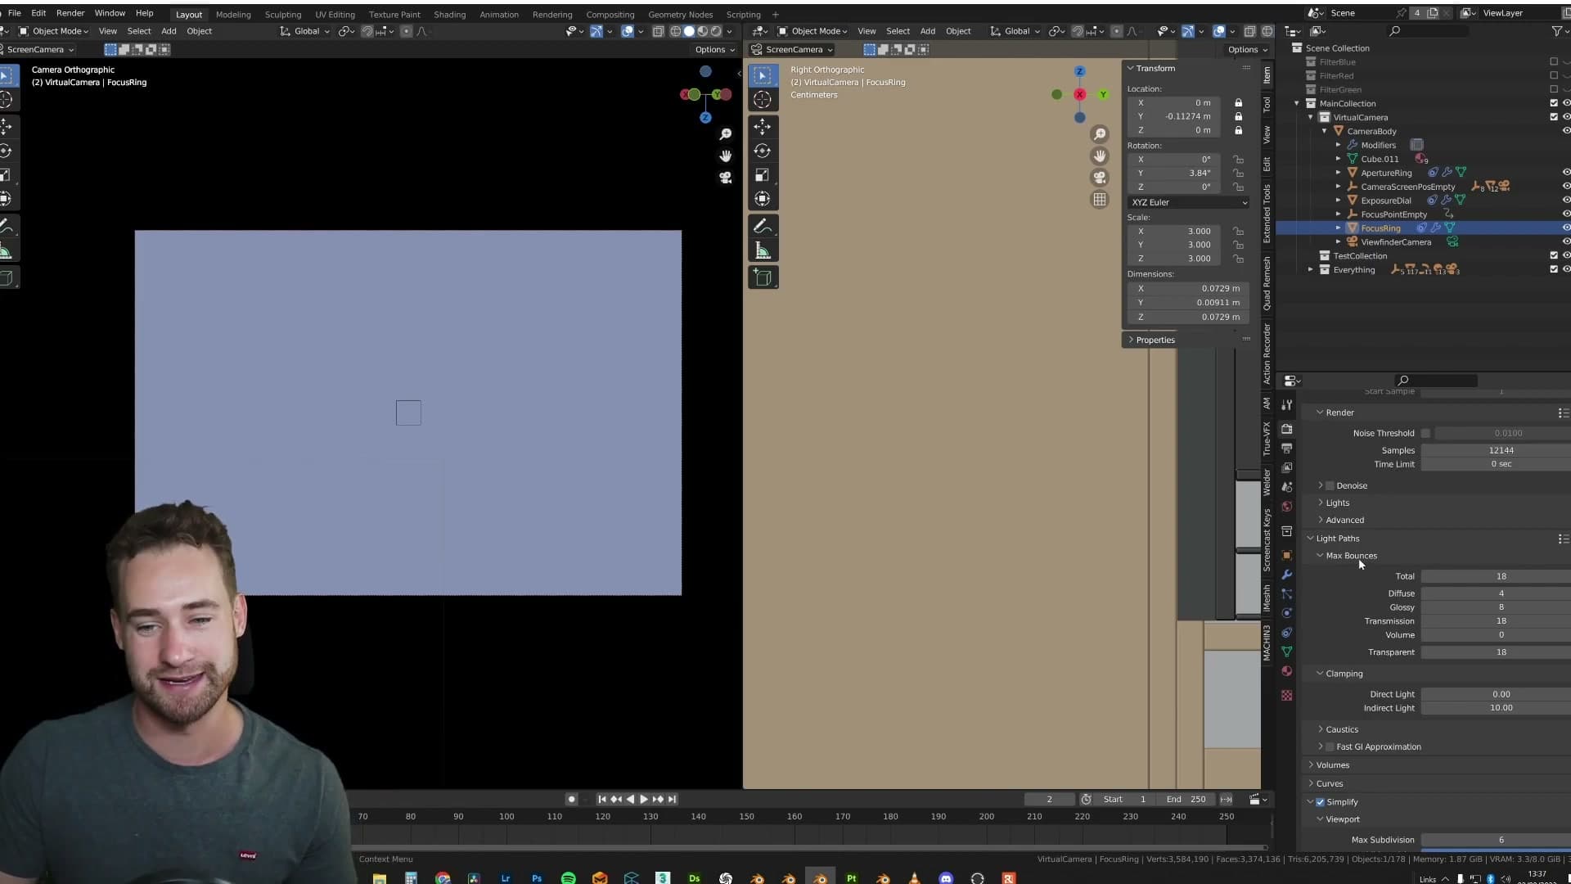Expand the Volumes section

pyautogui.click(x=1332, y=765)
